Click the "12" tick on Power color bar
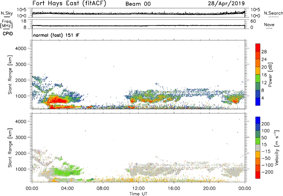The width and height of the screenshot is (283, 196). (264, 83)
